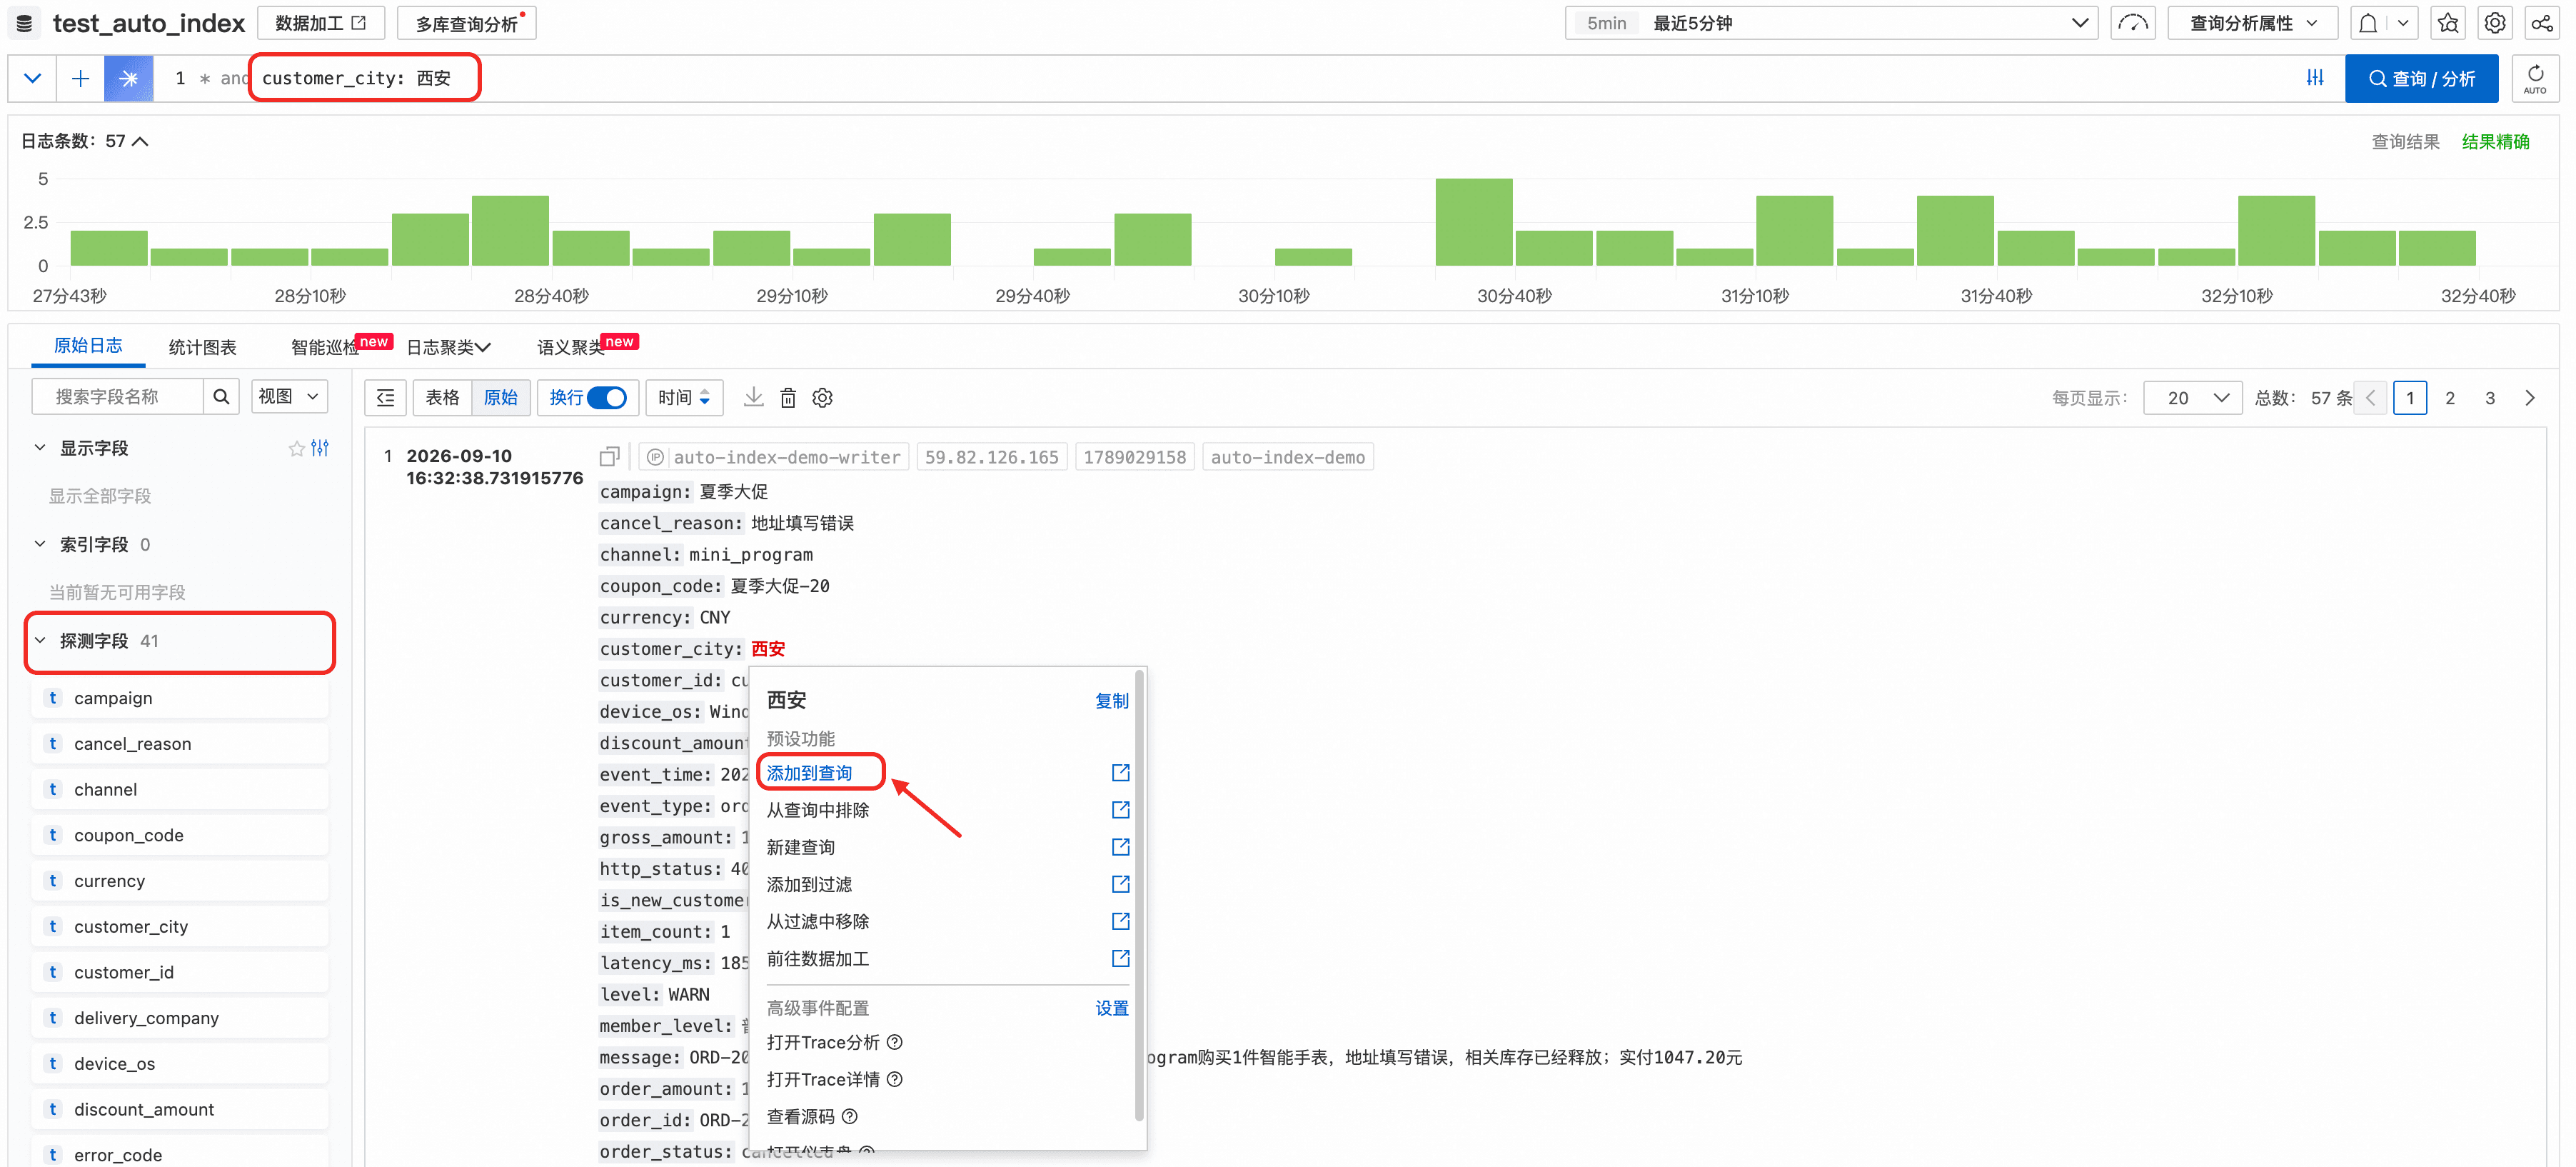Go to page 2 of results
This screenshot has height=1167, width=2576.
point(2449,397)
